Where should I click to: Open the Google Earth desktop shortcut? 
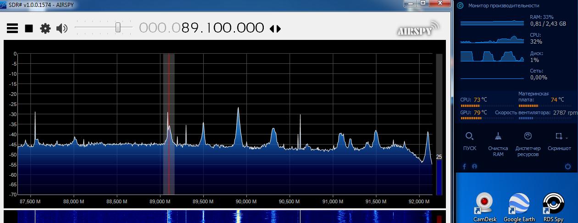click(x=519, y=204)
